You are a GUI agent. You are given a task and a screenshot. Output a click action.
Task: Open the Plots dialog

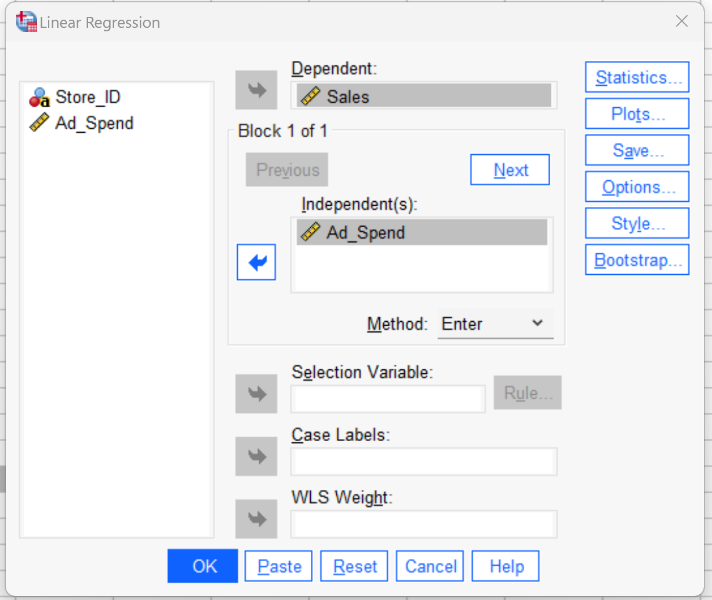(636, 113)
